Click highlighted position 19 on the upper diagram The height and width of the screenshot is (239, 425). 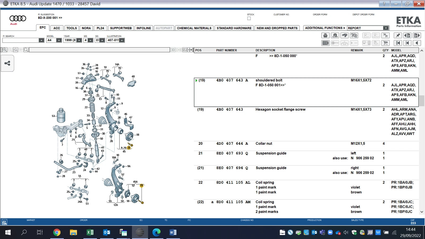[x=129, y=148]
